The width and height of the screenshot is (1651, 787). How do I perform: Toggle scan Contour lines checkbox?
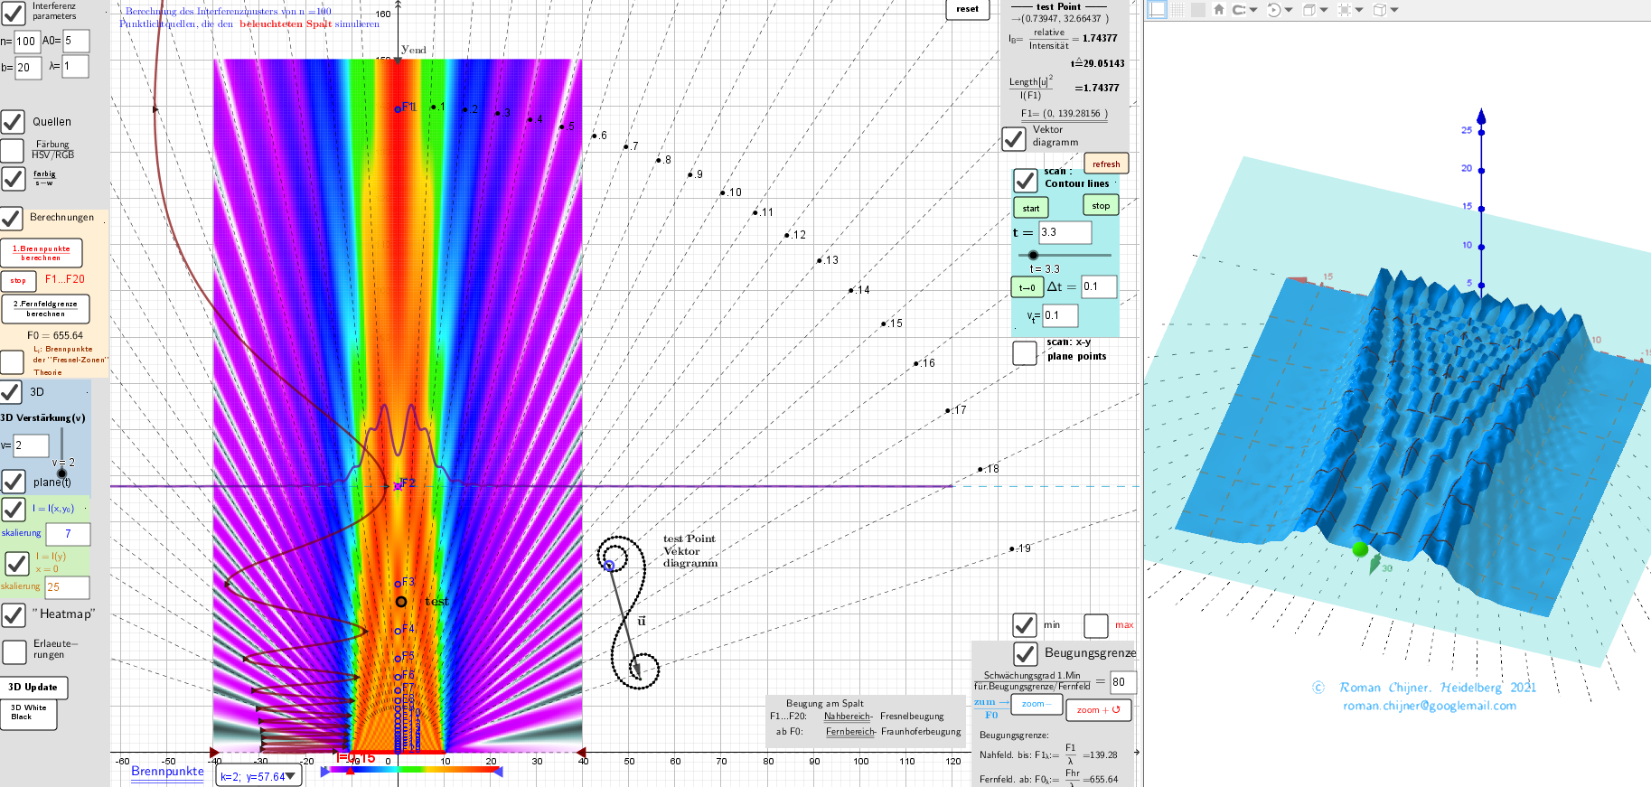(1025, 180)
